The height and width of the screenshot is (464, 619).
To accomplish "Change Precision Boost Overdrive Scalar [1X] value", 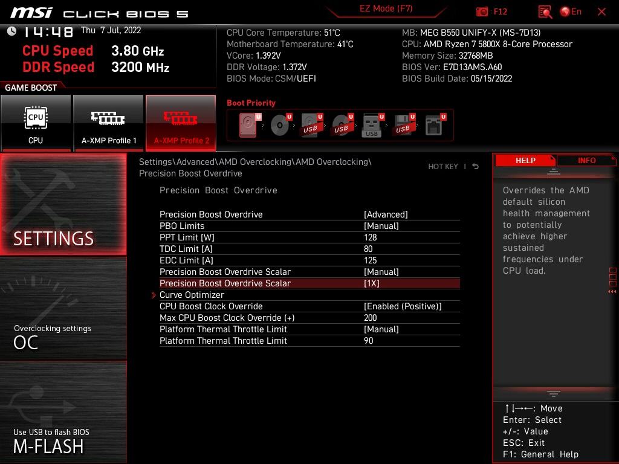I will pos(309,283).
